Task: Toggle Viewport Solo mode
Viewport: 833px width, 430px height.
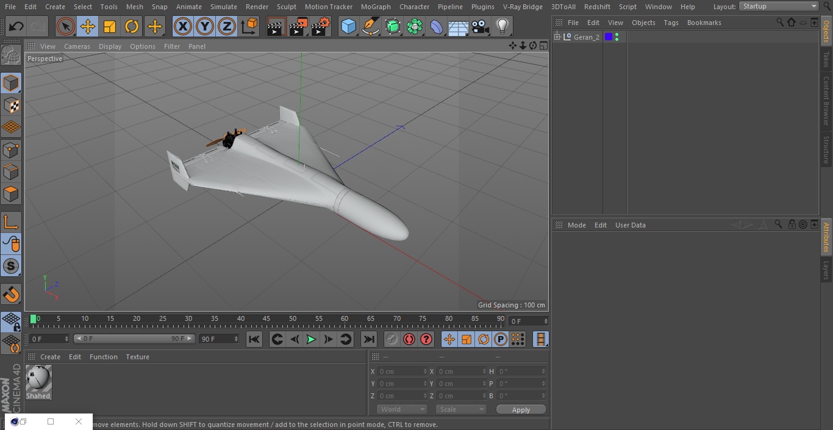Action: 11,266
